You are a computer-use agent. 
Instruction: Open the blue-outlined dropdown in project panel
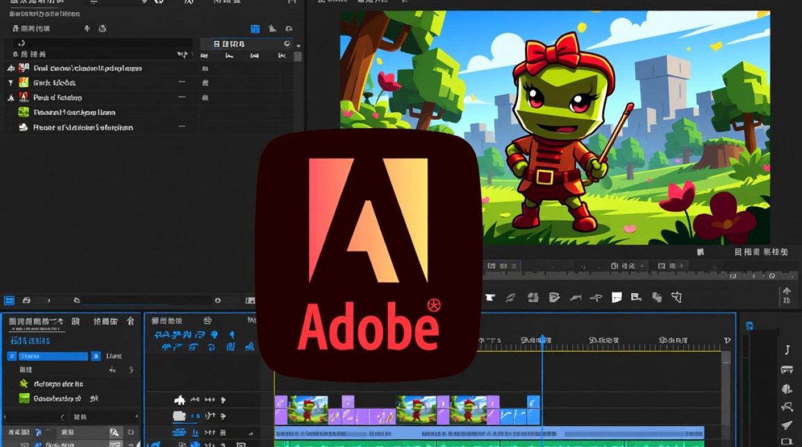point(246,44)
